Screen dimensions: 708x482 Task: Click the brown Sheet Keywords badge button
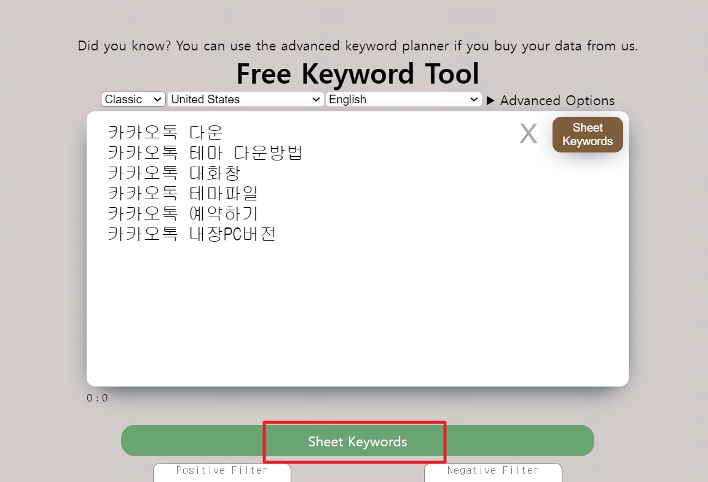[587, 134]
